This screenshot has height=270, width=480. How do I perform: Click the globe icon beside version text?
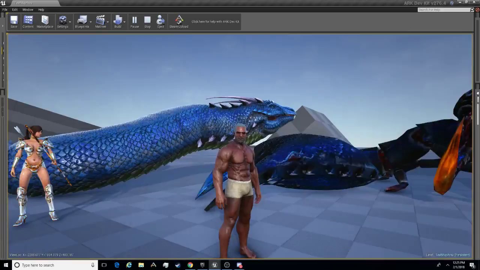[x=451, y=3]
